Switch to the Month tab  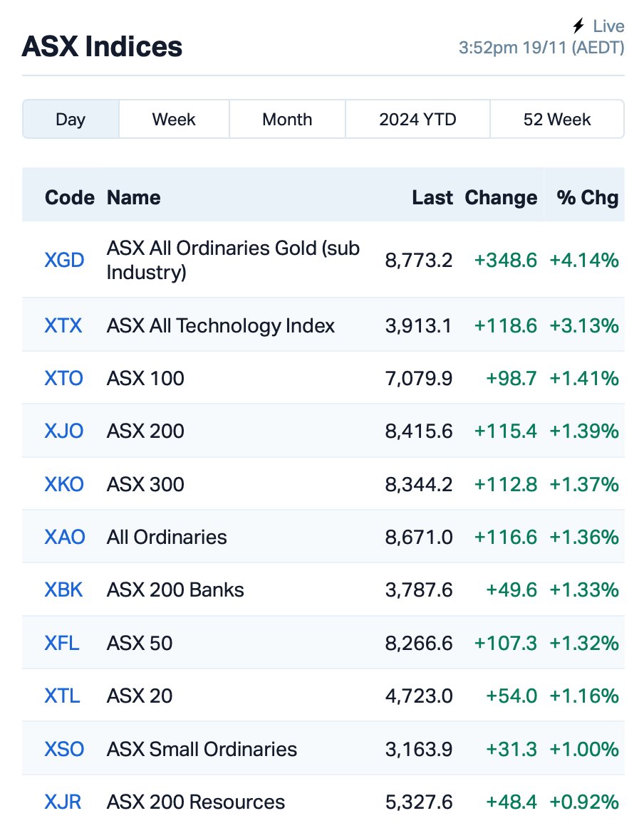pyautogui.click(x=287, y=119)
